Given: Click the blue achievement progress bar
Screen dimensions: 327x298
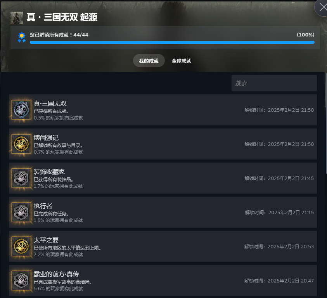Looking at the screenshot, I should pyautogui.click(x=172, y=42).
